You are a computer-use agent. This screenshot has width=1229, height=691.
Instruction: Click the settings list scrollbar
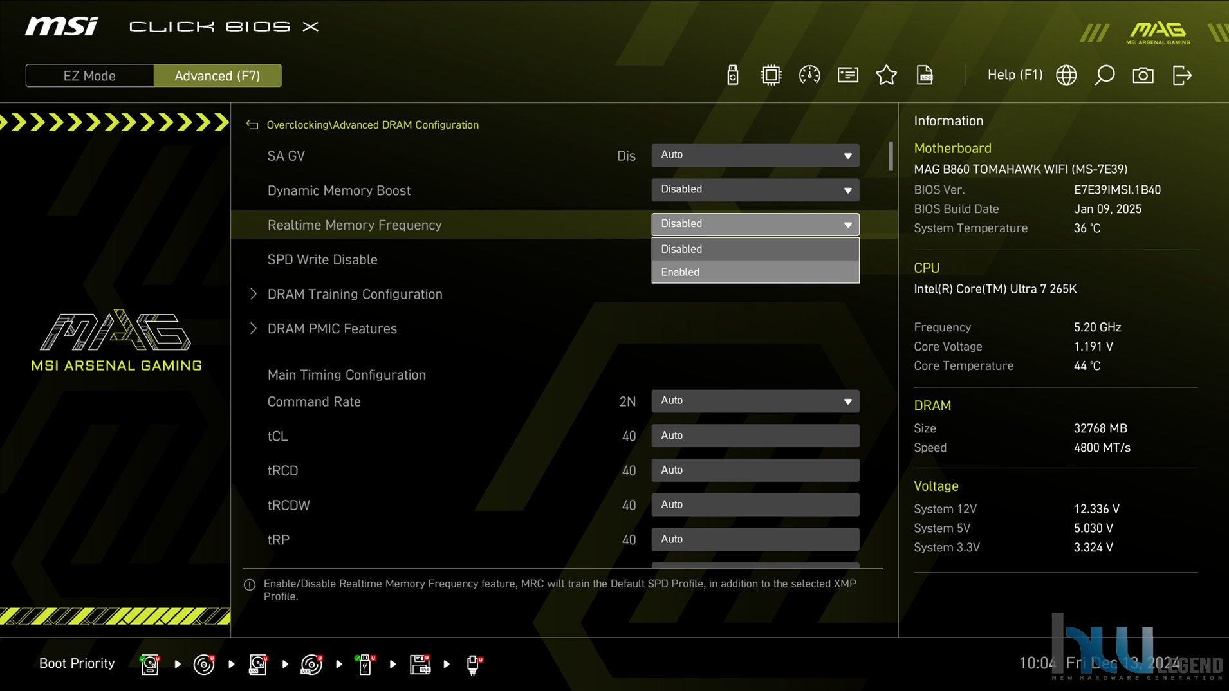click(891, 156)
